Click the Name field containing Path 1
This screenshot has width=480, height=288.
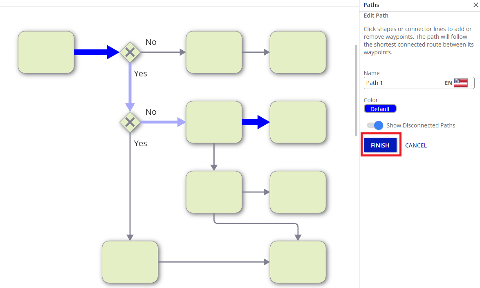point(403,83)
